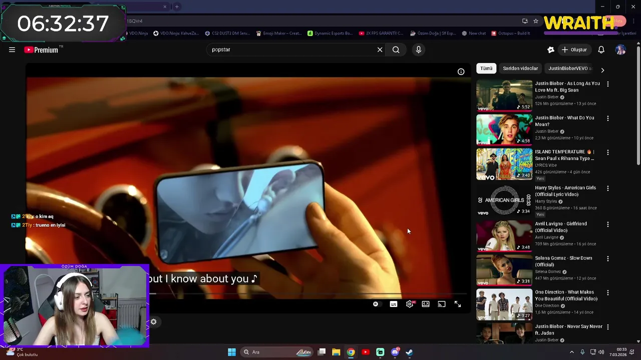The width and height of the screenshot is (641, 360).
Task: Open Octopus – Build It bookmark
Action: pos(511,33)
